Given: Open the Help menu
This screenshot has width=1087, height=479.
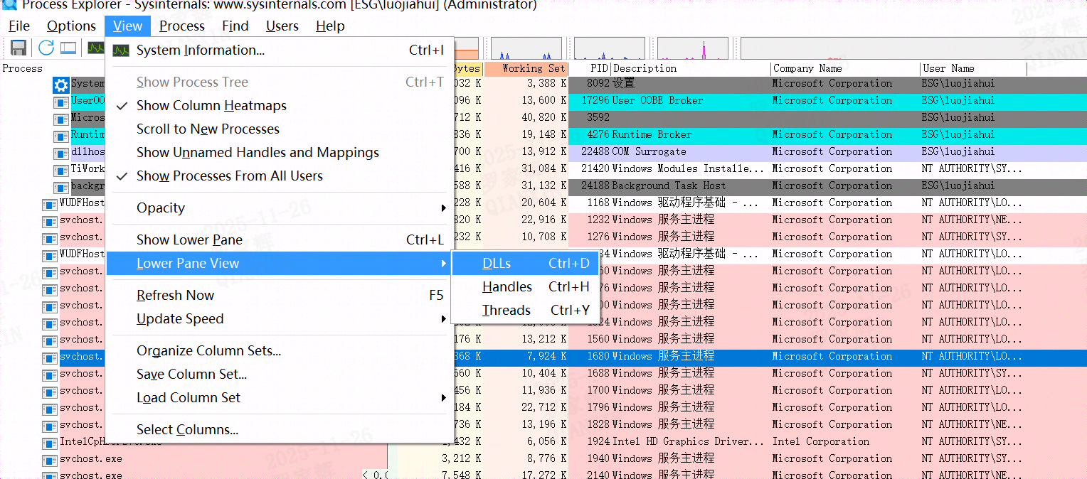Looking at the screenshot, I should pyautogui.click(x=330, y=26).
